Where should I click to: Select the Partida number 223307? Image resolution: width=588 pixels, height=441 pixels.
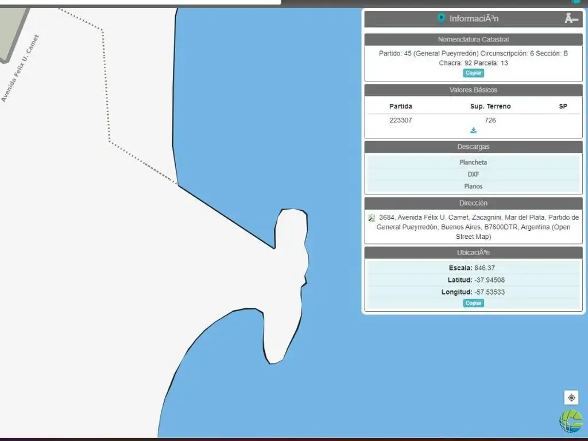[x=400, y=121]
